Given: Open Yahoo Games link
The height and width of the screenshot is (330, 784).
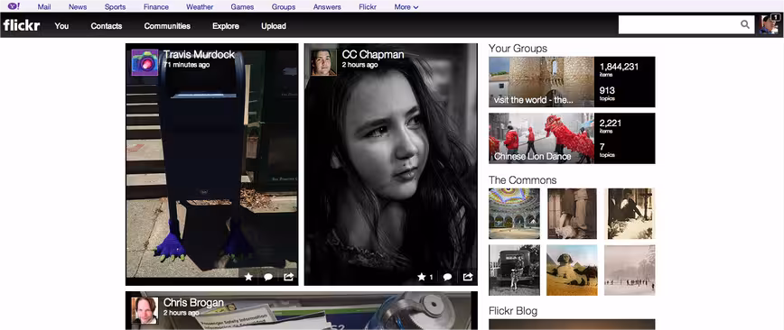Looking at the screenshot, I should click(x=242, y=7).
